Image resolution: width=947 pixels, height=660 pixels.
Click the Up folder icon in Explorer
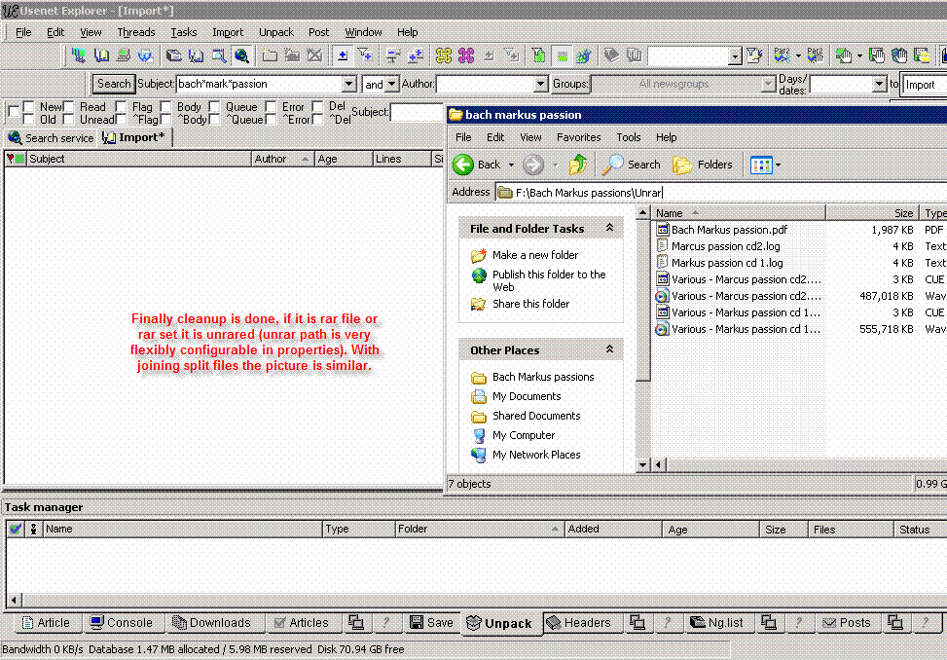[x=579, y=165]
